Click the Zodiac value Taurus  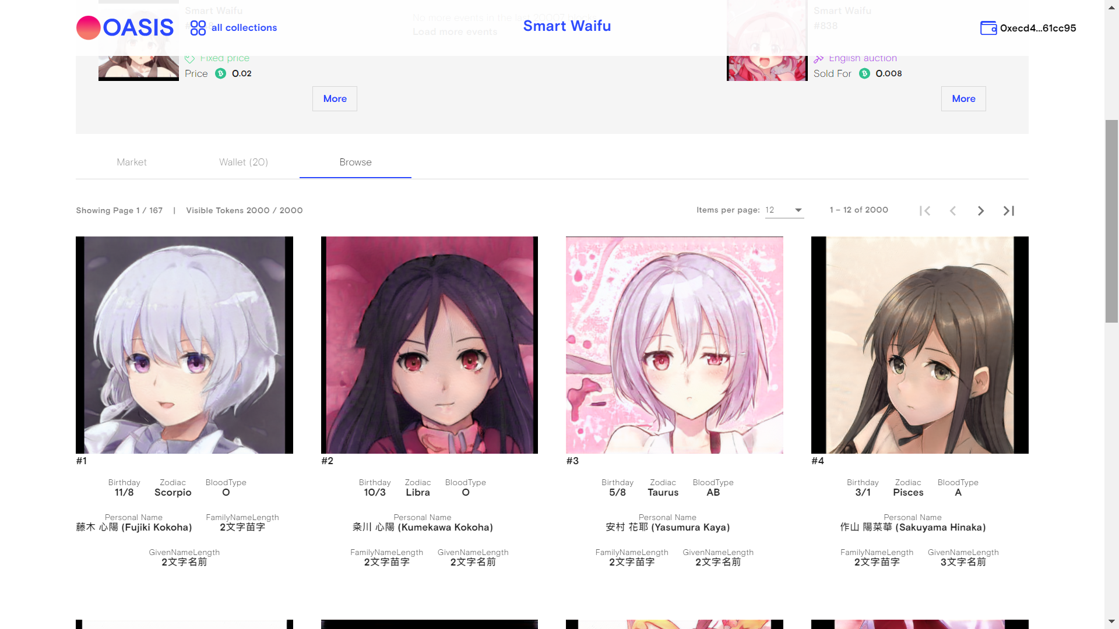(663, 493)
